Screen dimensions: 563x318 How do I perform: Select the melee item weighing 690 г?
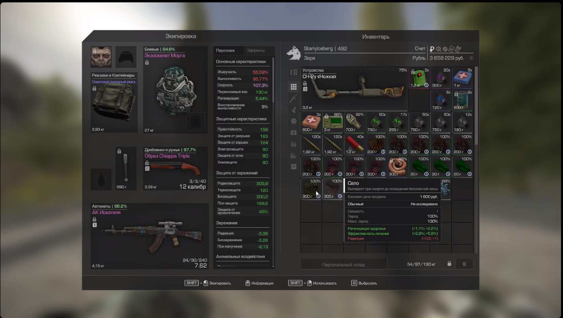tap(126, 168)
